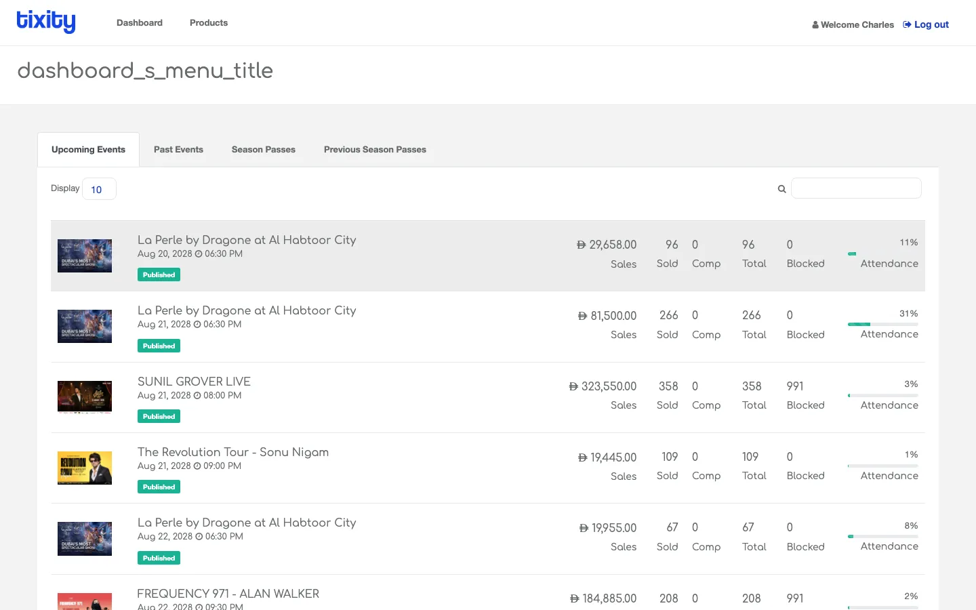976x610 pixels.
Task: Click the 1% attendance value
Action: click(911, 455)
